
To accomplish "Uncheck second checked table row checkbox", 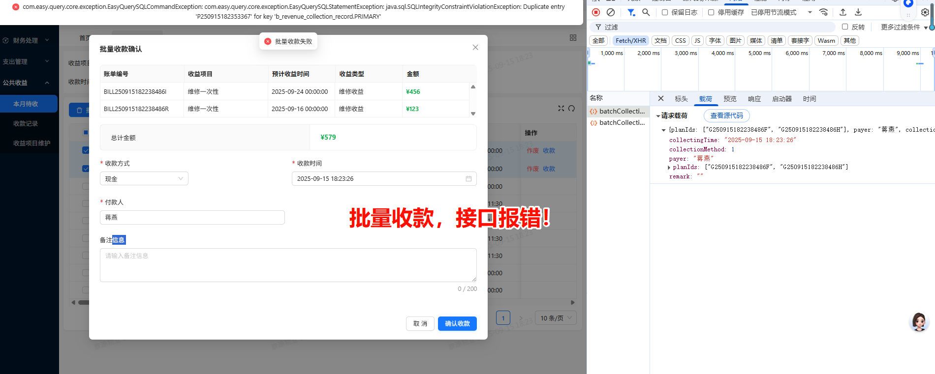I will click(x=86, y=169).
